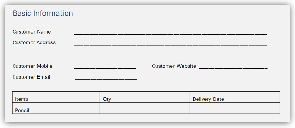Click the Customer Mobile label

32,66
